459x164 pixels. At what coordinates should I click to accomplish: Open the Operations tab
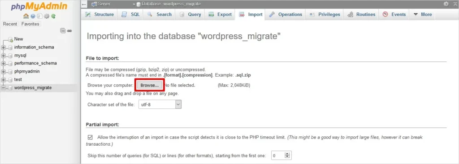click(x=286, y=14)
